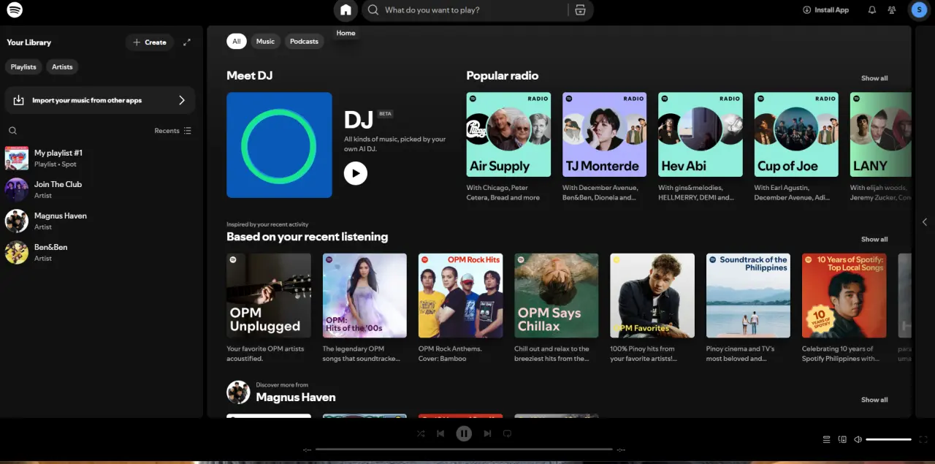Viewport: 935px width, 464px height.
Task: Open the Browse icon in search bar
Action: (580, 10)
